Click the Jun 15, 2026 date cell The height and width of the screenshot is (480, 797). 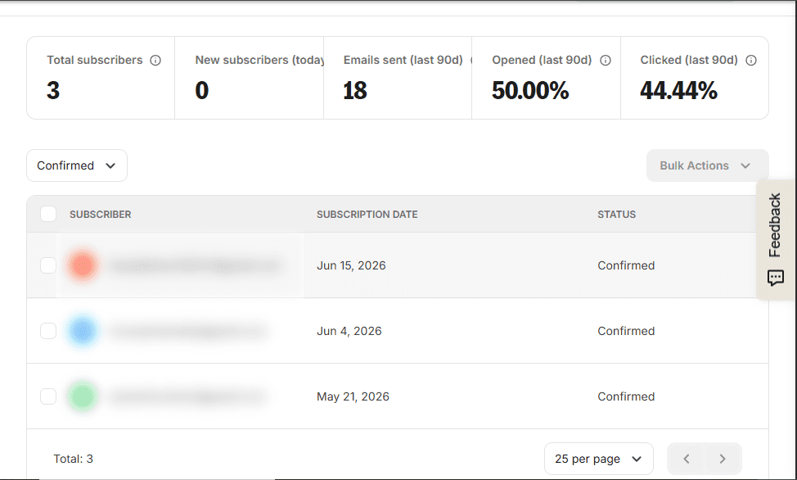[x=351, y=265]
